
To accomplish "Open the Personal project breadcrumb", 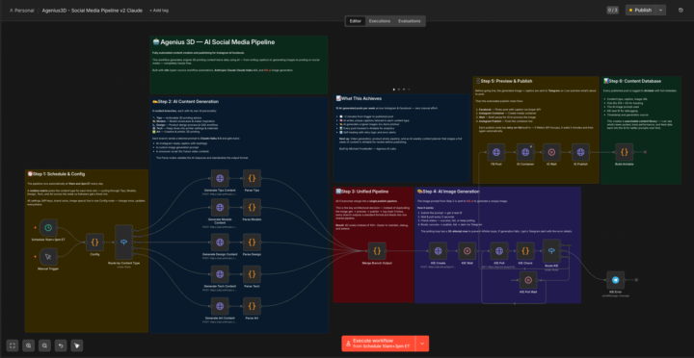I will coord(21,11).
